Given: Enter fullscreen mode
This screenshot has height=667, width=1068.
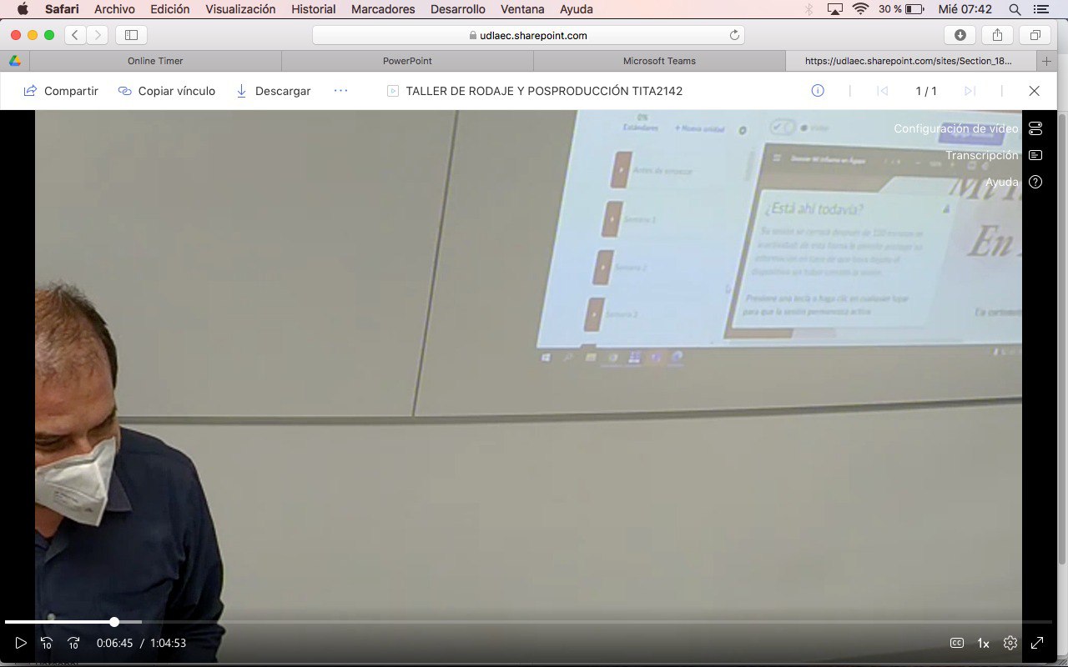Looking at the screenshot, I should (x=1037, y=643).
